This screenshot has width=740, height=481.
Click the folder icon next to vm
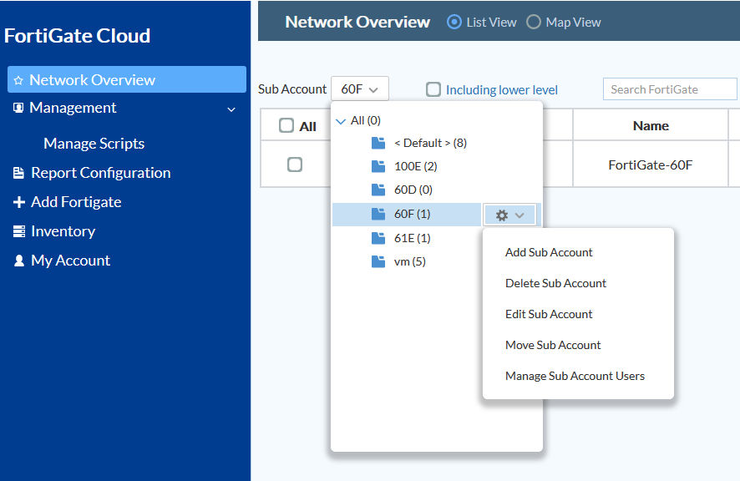(378, 261)
